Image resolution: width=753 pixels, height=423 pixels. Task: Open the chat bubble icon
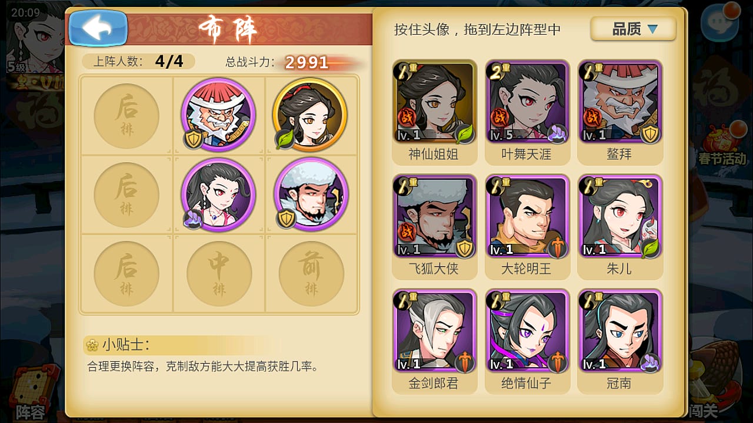[x=722, y=22]
